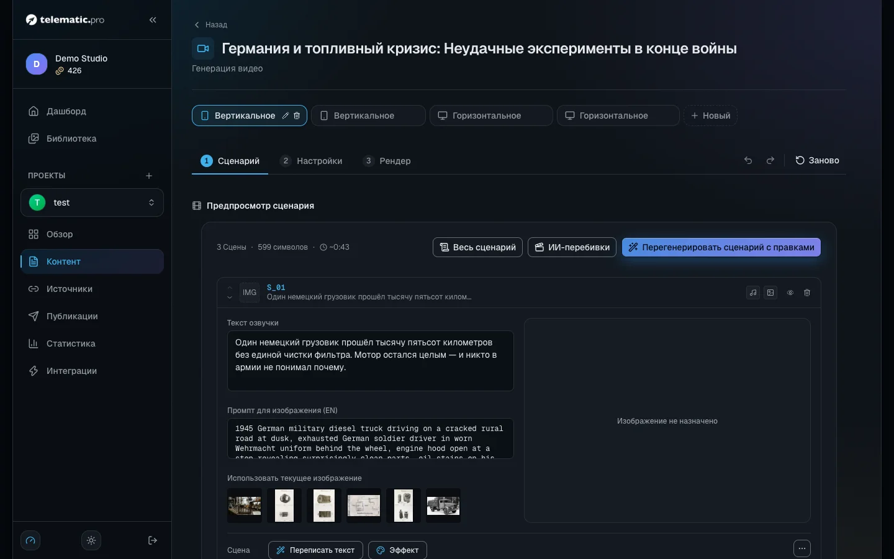894x559 pixels.
Task: Click the image icon in scene S_01 header
Action: pos(770,293)
